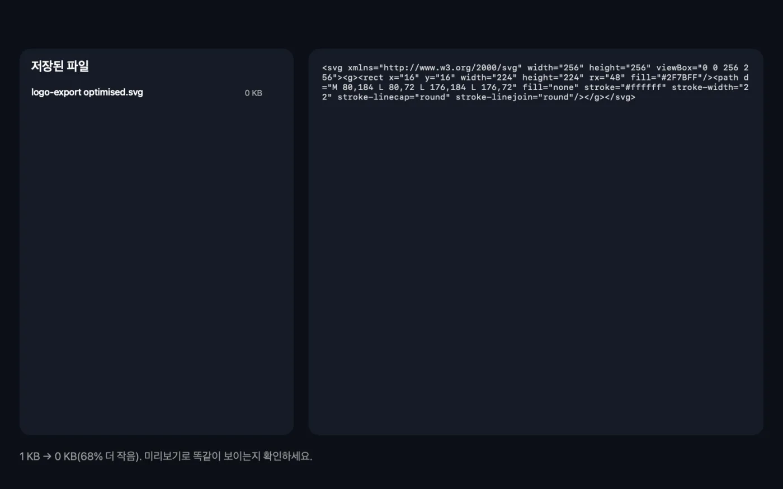Viewport: 783px width, 489px height.
Task: Click inside the SVG source code text
Action: (x=535, y=82)
